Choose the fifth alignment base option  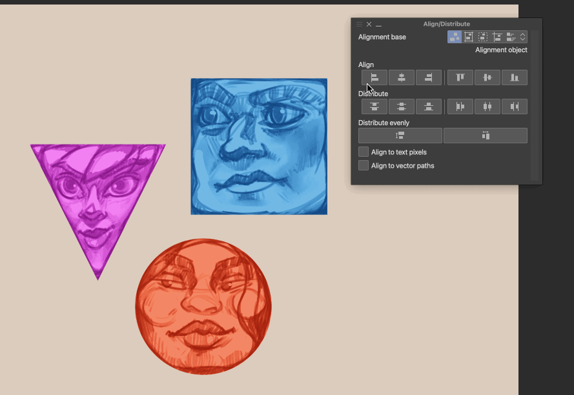[x=511, y=37]
